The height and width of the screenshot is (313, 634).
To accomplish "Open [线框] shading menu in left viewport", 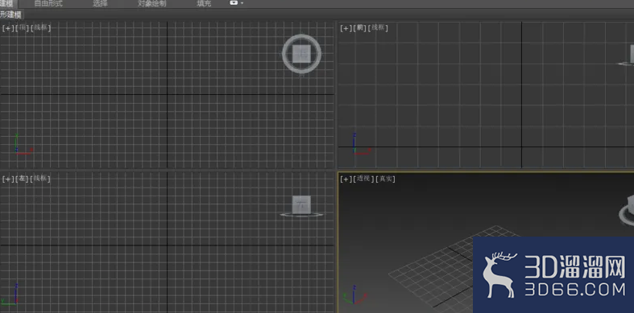I will 40,179.
